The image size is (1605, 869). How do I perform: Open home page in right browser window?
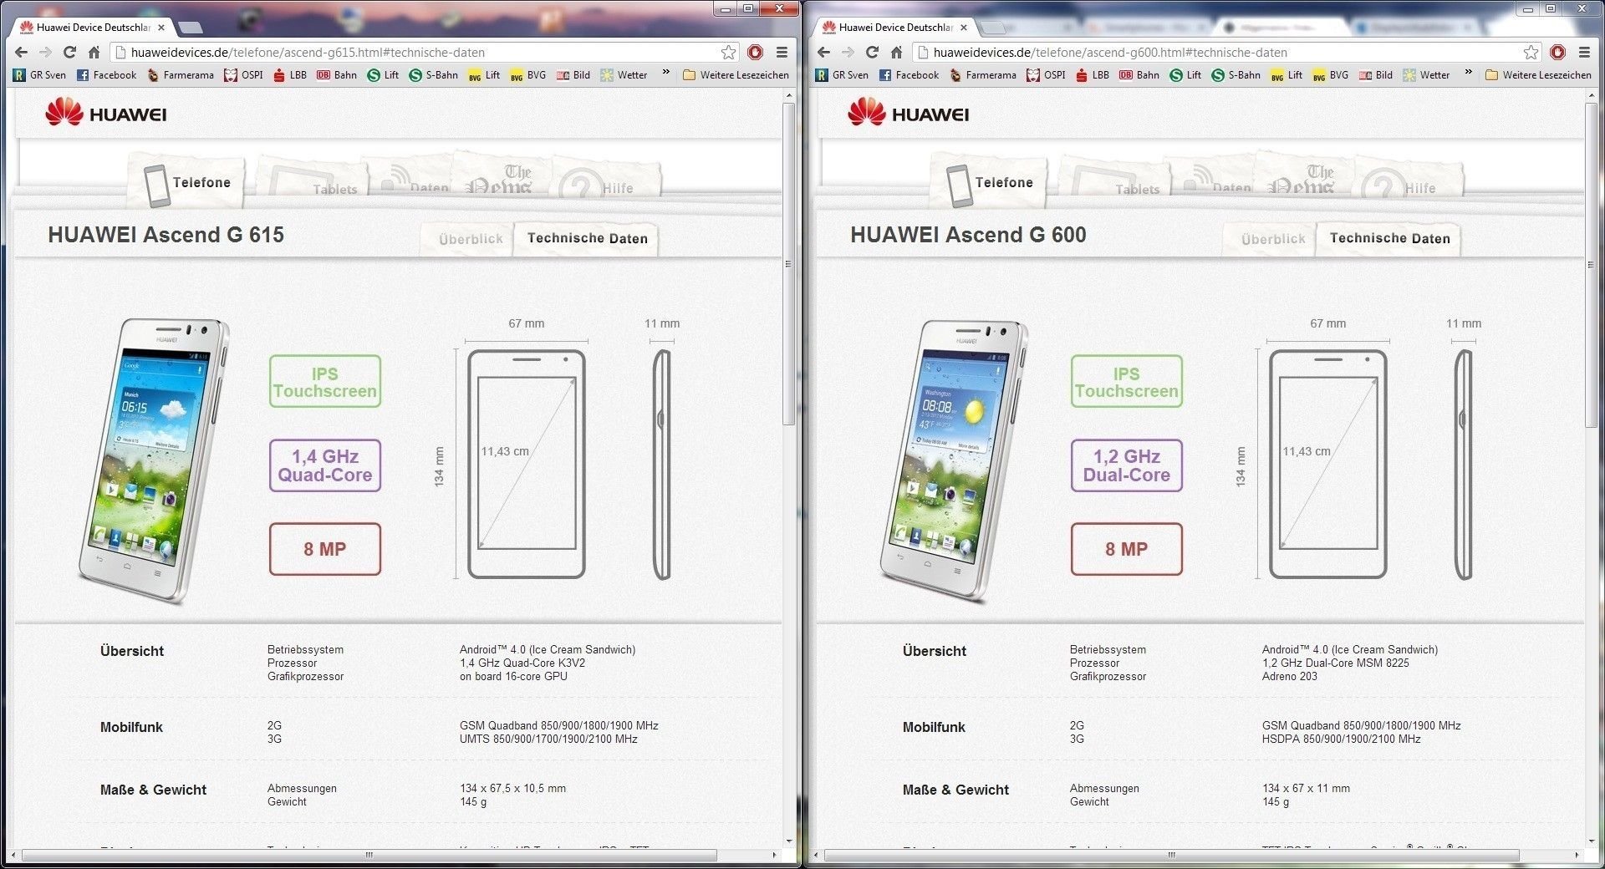pos(896,53)
